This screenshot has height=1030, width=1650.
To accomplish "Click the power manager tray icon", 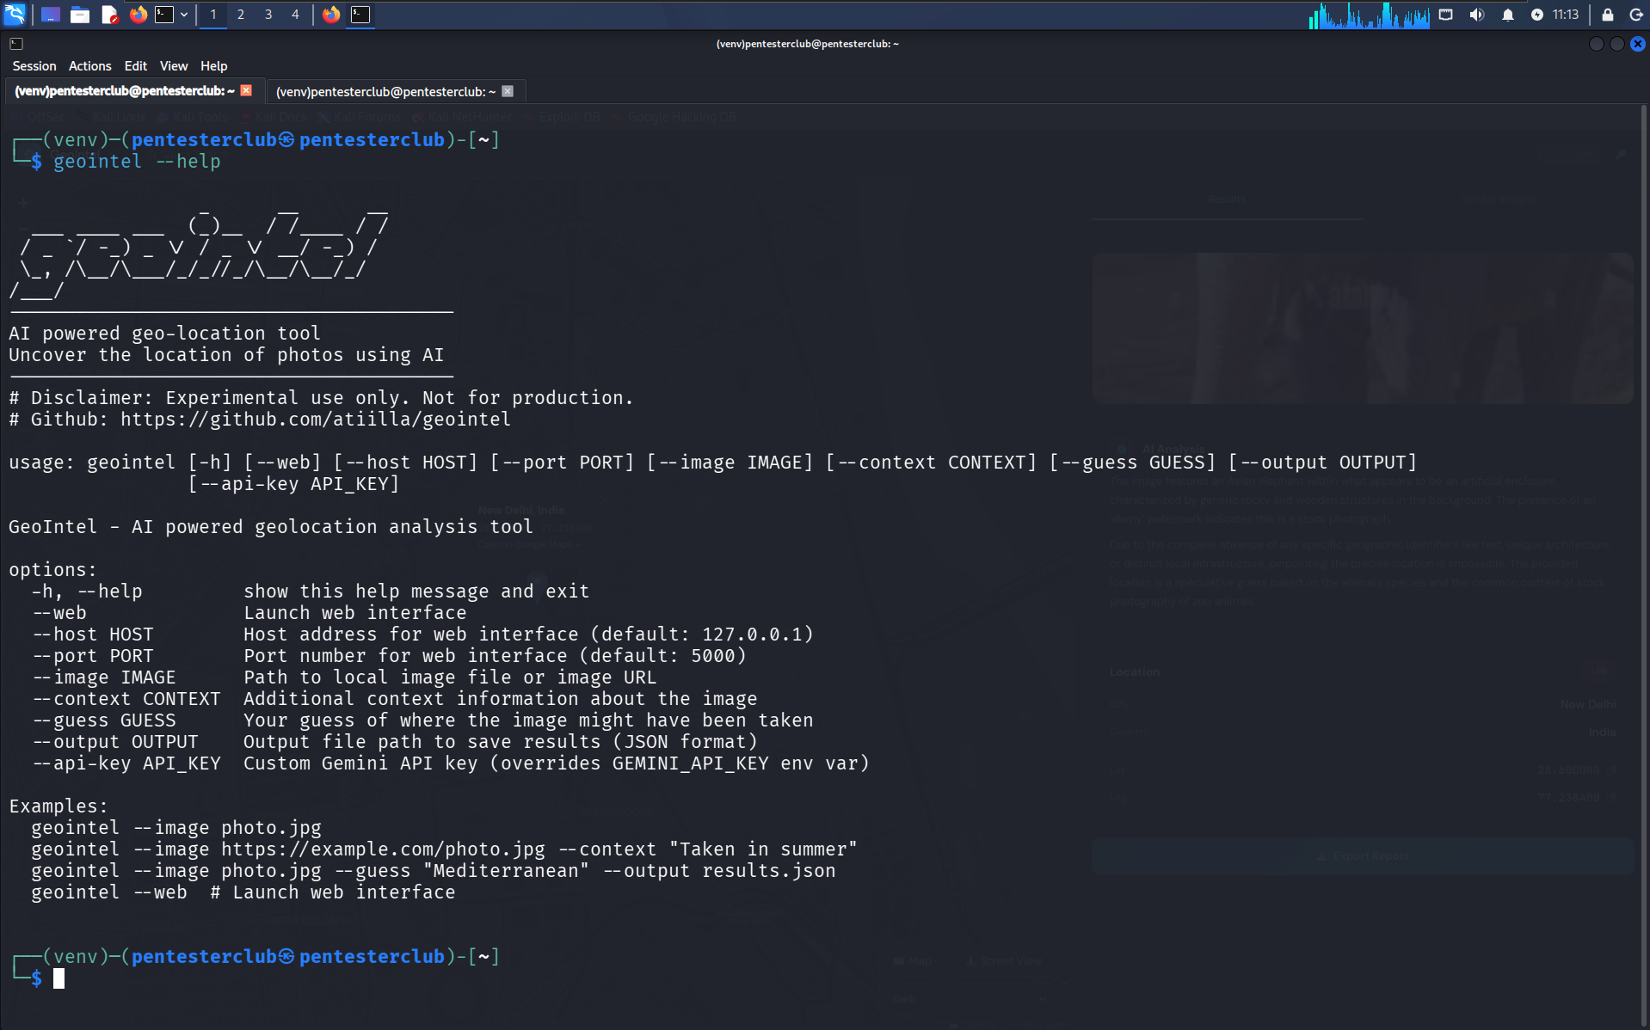I will pyautogui.click(x=1537, y=15).
